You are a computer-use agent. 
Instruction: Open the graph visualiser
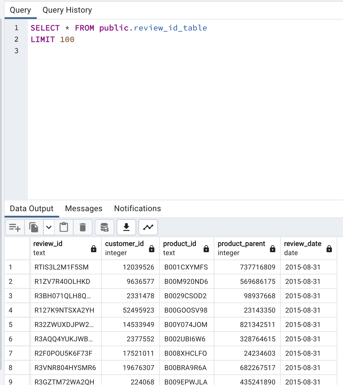pos(148,227)
